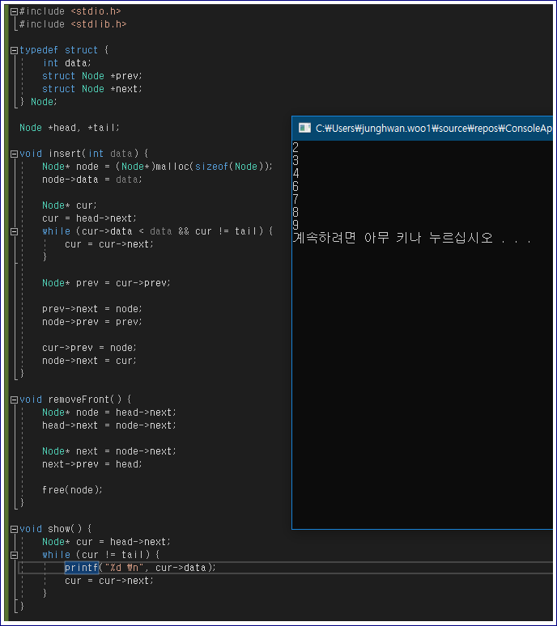Click 'node->prev = prev;' line
Viewport: 557px width, 626px height.
point(92,322)
